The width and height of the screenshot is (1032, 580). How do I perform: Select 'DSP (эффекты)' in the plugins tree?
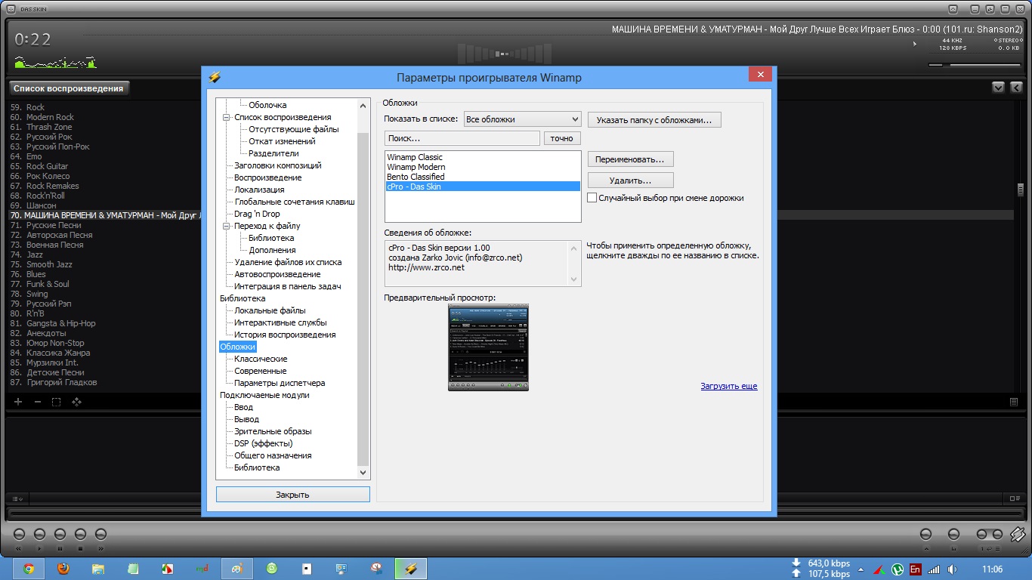click(263, 443)
